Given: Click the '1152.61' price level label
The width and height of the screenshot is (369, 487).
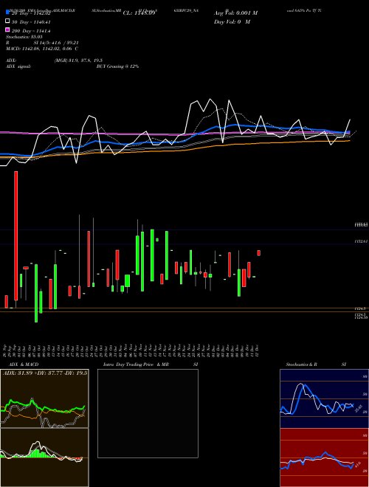Looking at the screenshot, I should [361, 241].
